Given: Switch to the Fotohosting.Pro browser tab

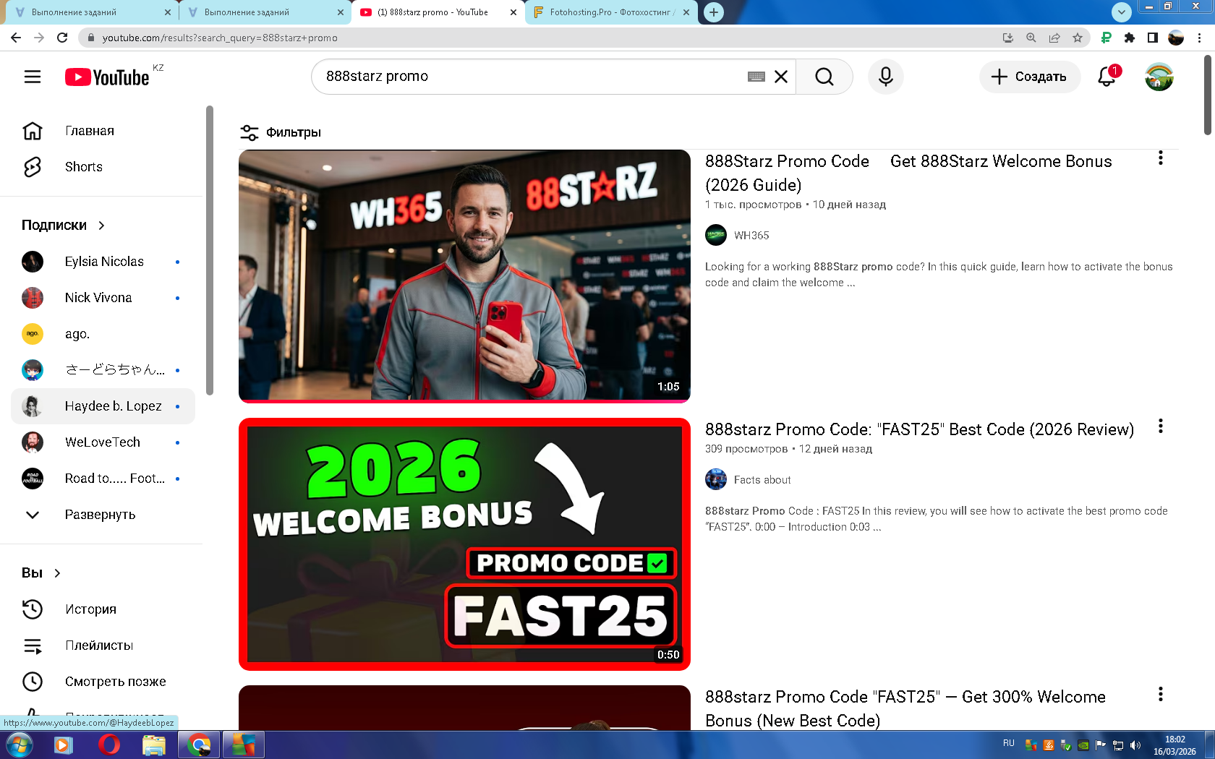Looking at the screenshot, I should tap(610, 12).
